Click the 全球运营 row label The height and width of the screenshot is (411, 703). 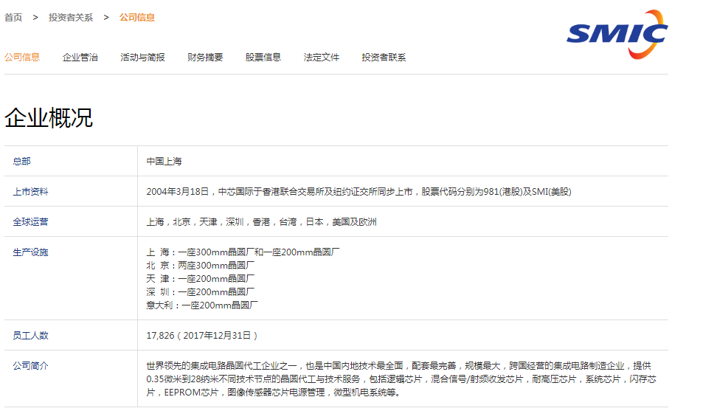tap(30, 221)
